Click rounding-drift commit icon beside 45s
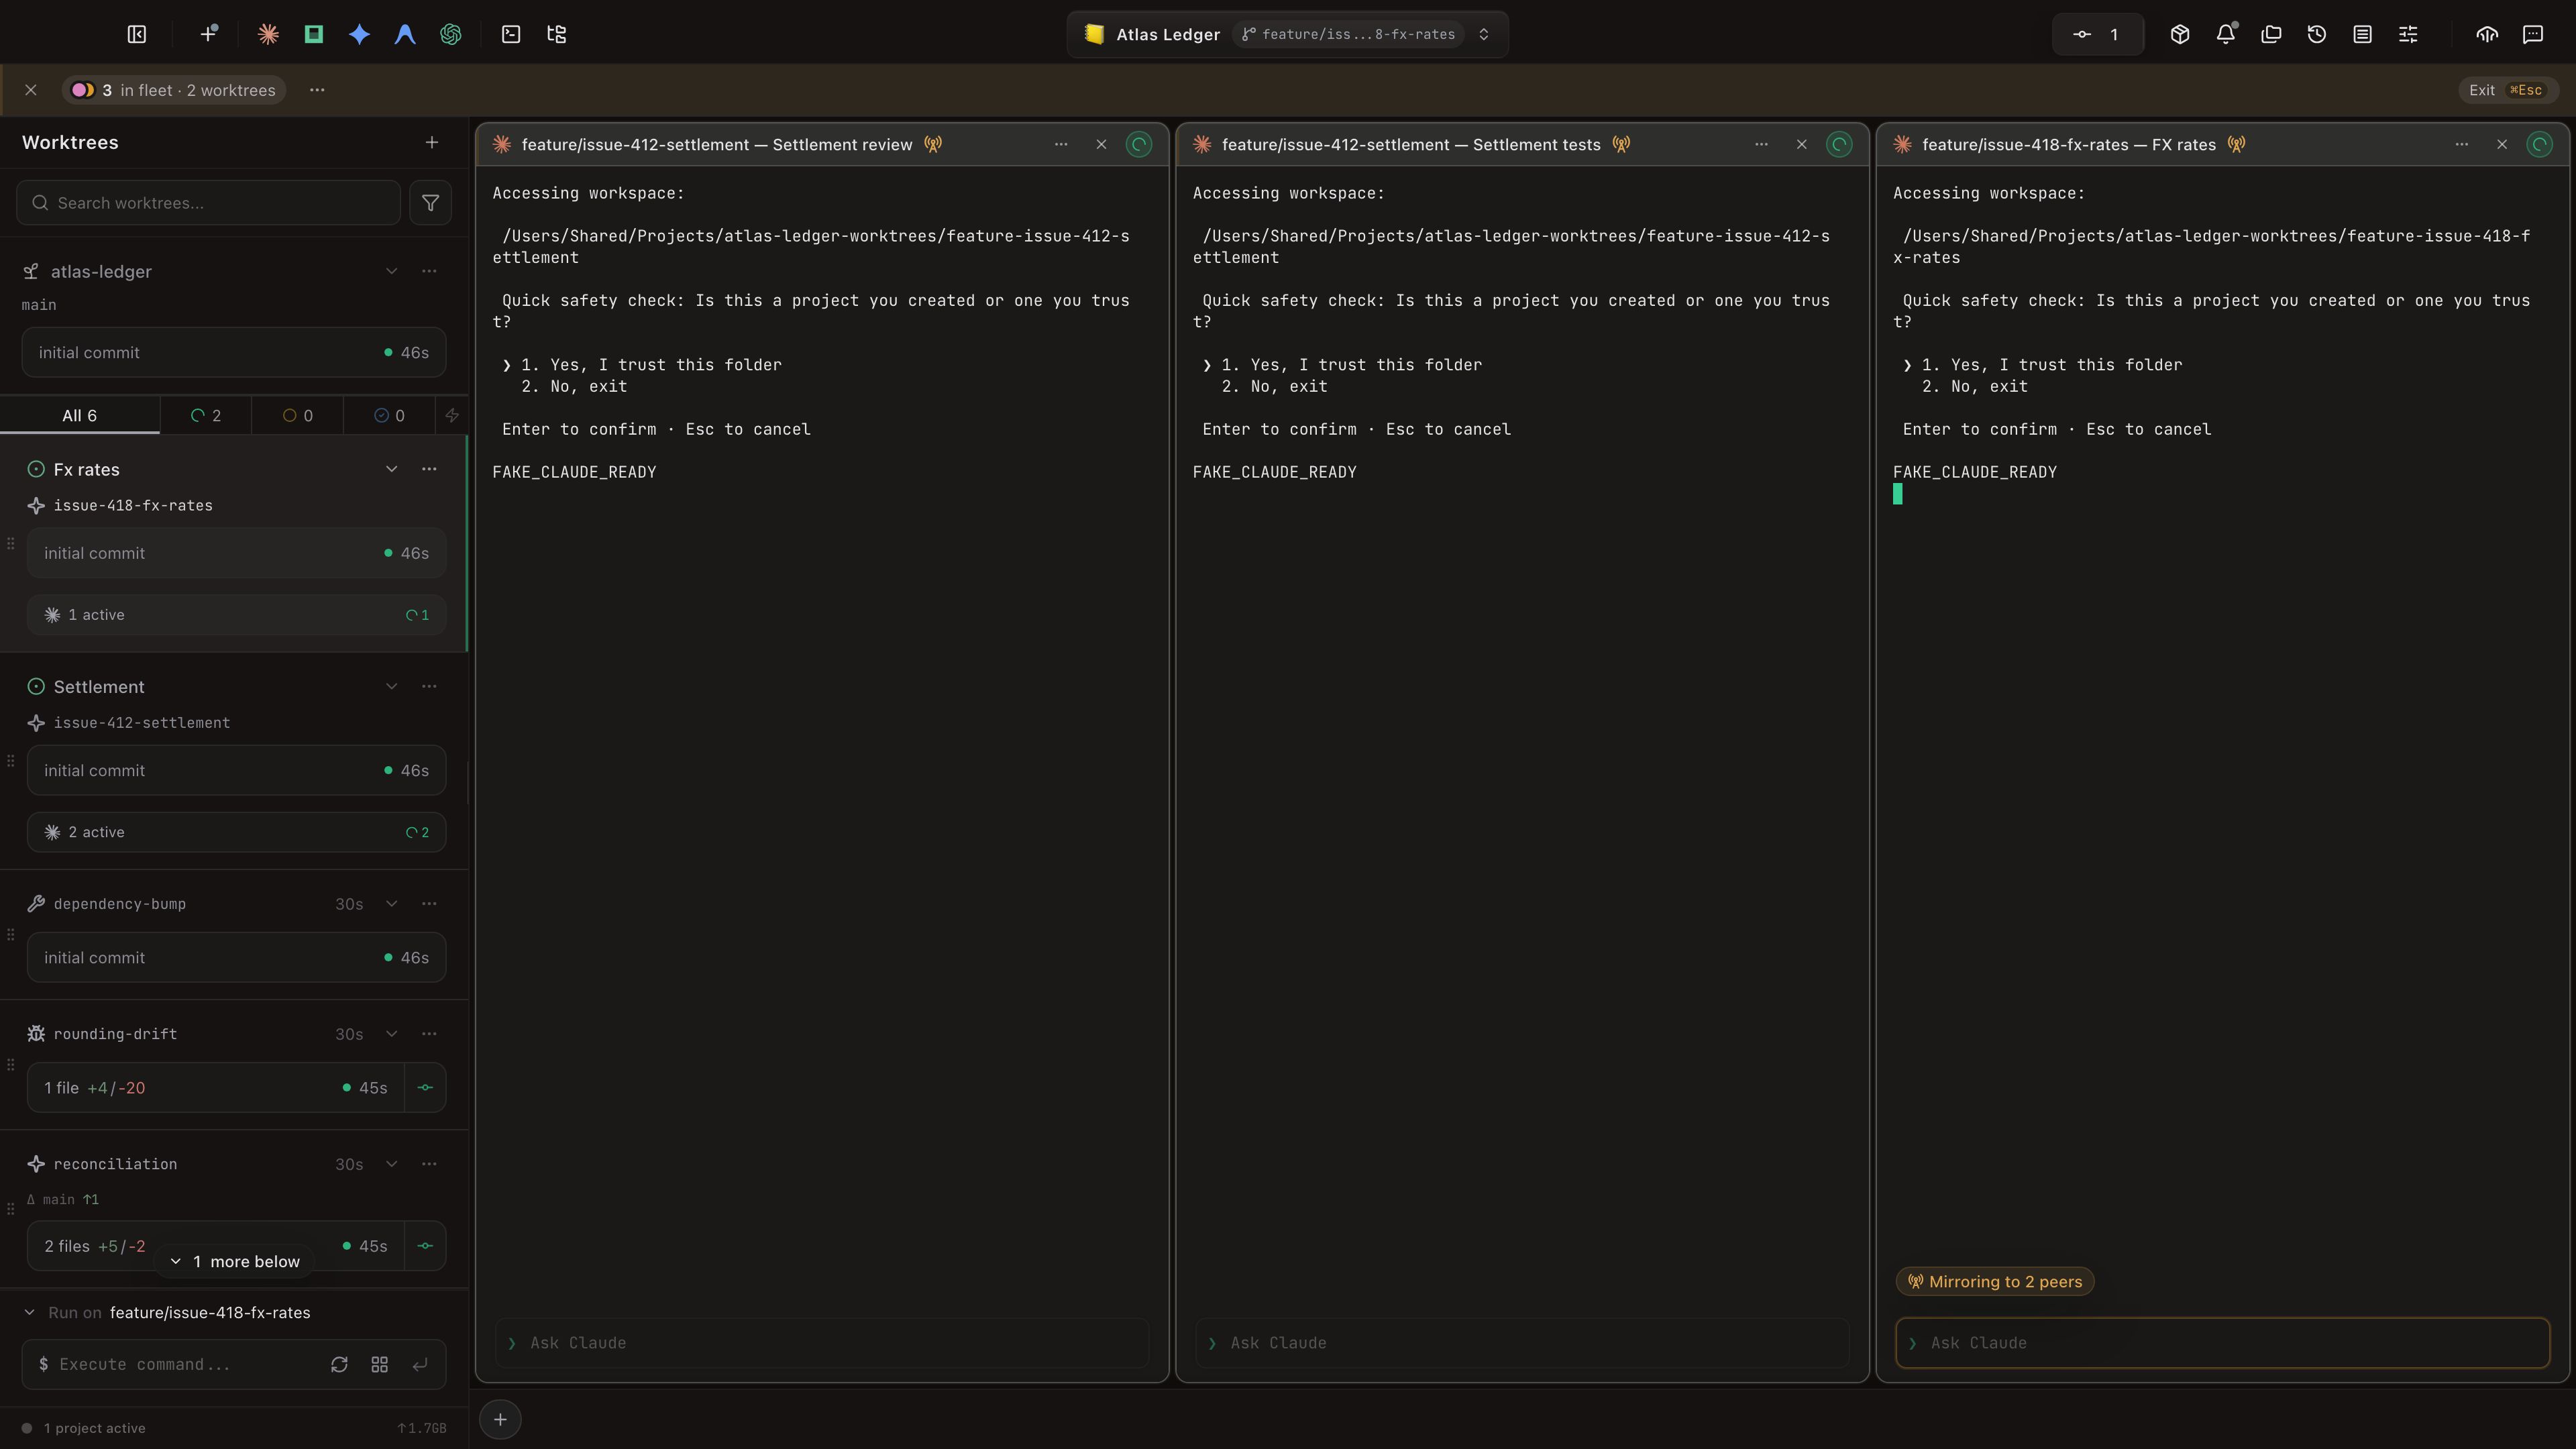Viewport: 2576px width, 1449px height. (425, 1088)
